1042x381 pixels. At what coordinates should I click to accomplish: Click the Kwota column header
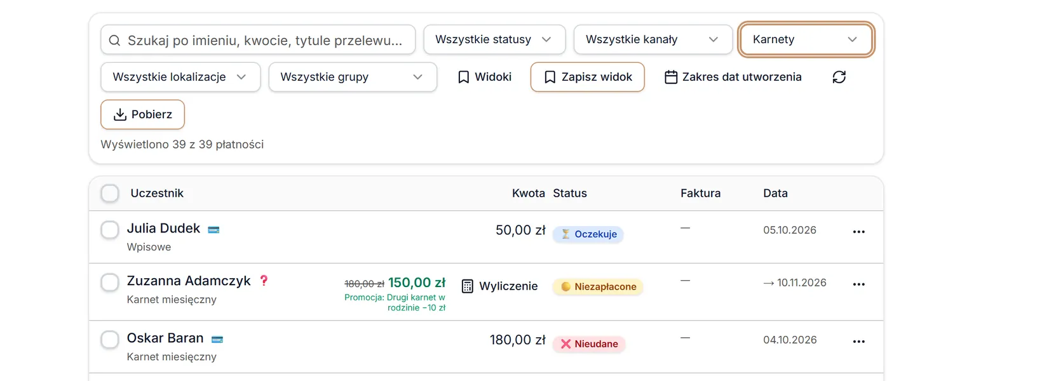(529, 193)
